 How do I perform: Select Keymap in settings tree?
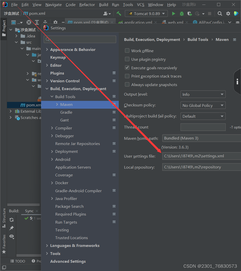pos(58,57)
